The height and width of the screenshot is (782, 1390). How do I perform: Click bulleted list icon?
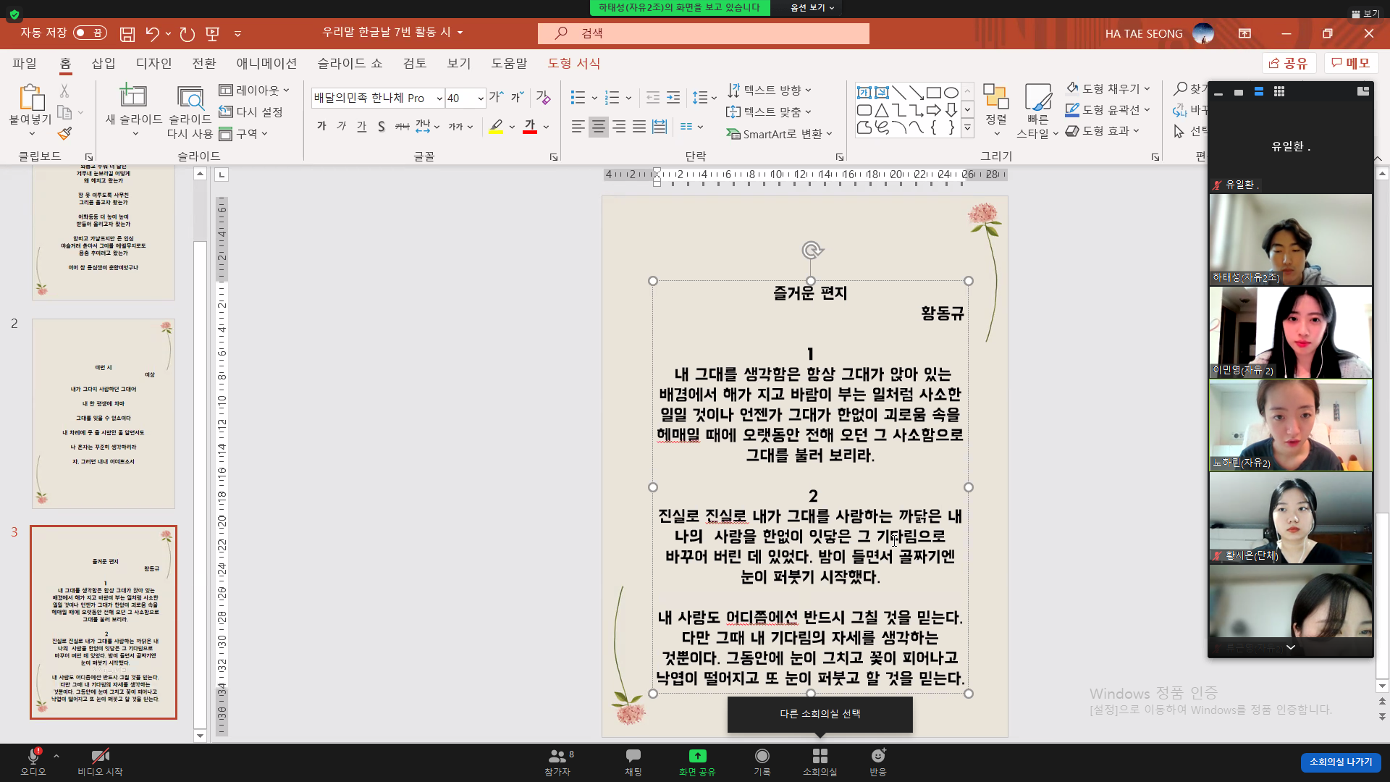pyautogui.click(x=578, y=98)
